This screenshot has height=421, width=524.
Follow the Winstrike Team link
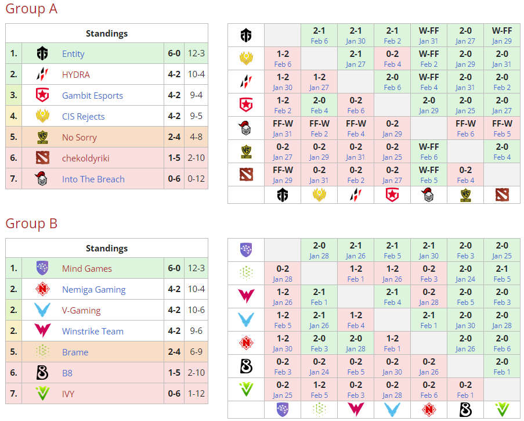pyautogui.click(x=92, y=332)
